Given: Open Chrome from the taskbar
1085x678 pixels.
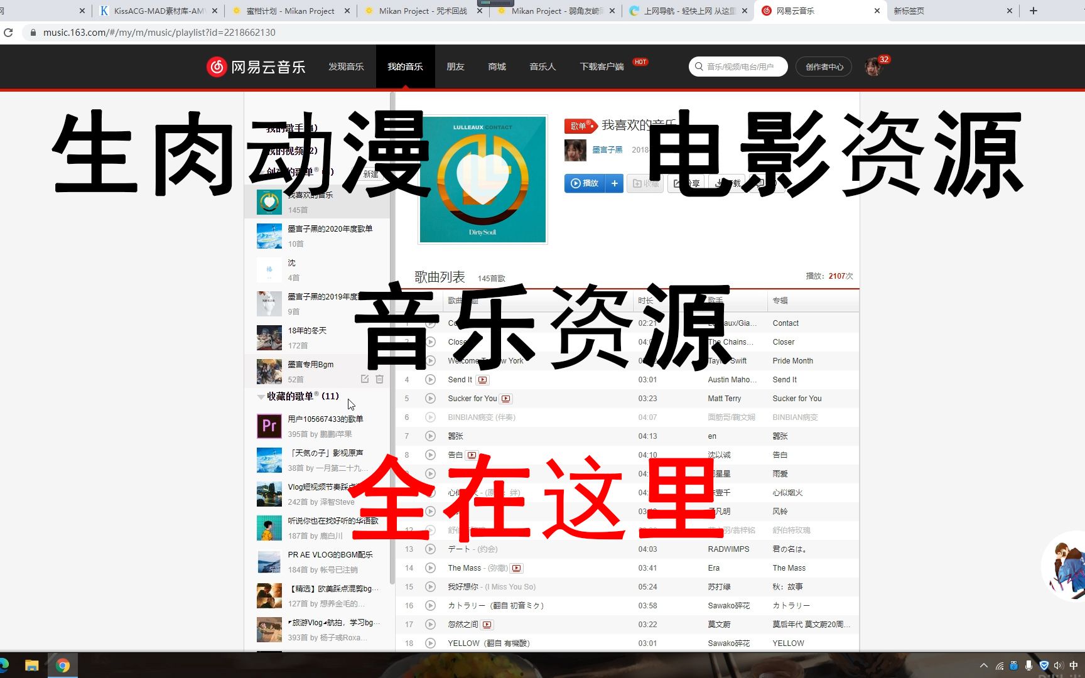Looking at the screenshot, I should (x=63, y=665).
